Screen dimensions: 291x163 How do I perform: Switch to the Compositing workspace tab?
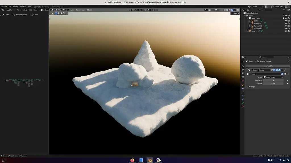point(56,7)
